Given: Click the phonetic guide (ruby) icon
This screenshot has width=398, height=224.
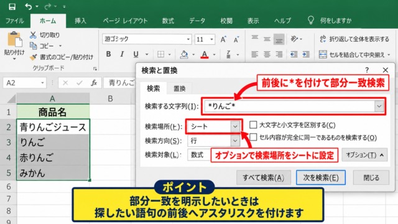Looking at the screenshot, I should click(x=228, y=54).
